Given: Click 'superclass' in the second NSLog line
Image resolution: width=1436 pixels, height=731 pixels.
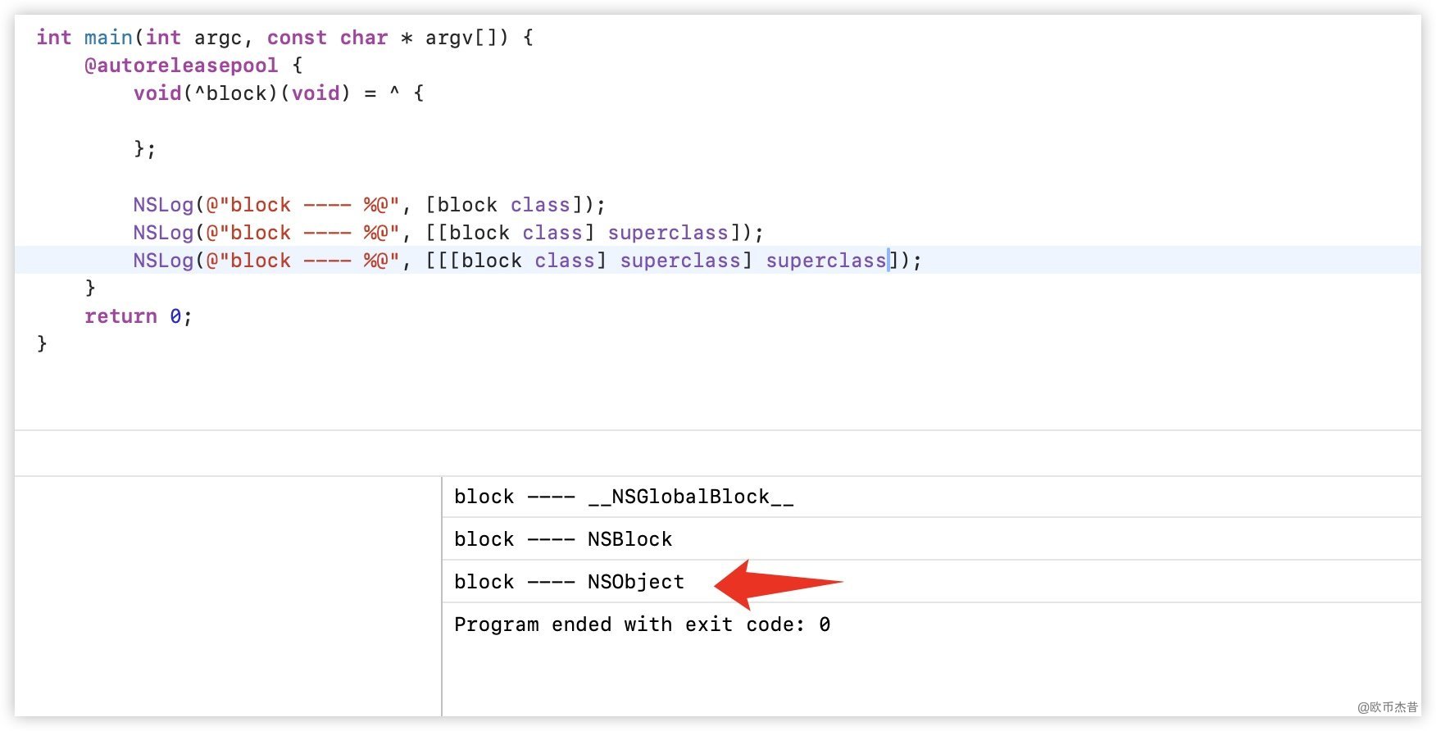Looking at the screenshot, I should (x=667, y=233).
